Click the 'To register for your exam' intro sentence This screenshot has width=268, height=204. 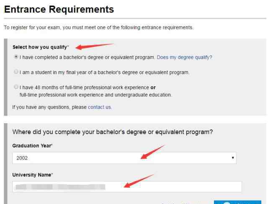pos(99,28)
